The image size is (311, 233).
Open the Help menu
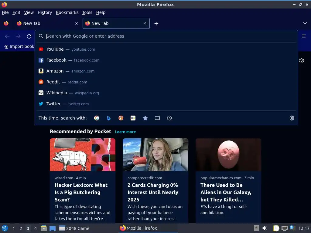click(101, 12)
